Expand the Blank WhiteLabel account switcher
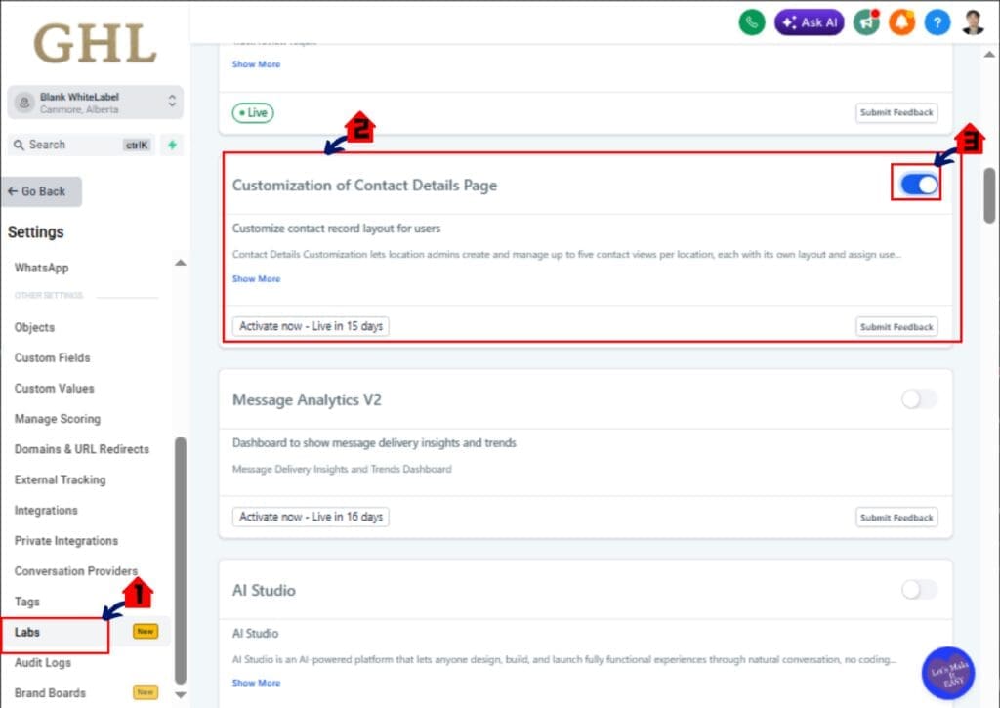Viewport: 1000px width, 708px height. pos(95,102)
